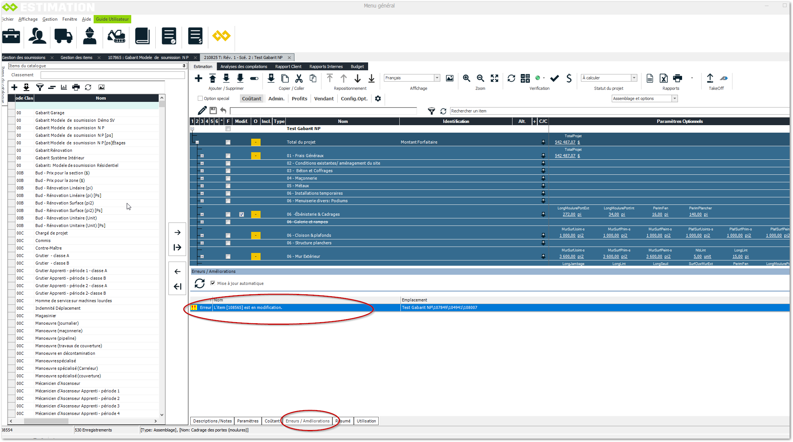This screenshot has height=442, width=793.
Task: Switch to the Rapport Client tab
Action: click(288, 67)
